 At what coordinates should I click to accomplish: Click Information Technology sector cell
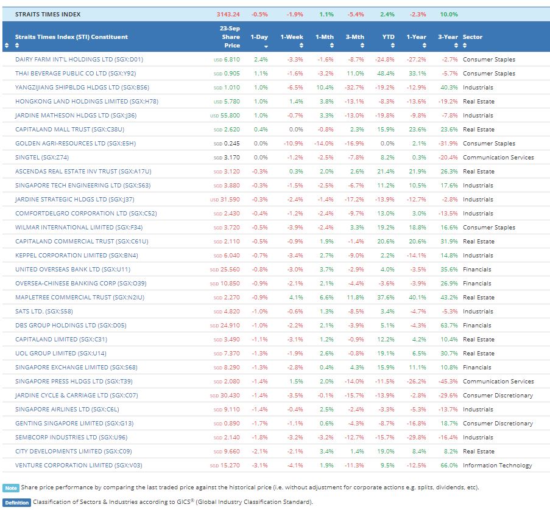pos(498,466)
